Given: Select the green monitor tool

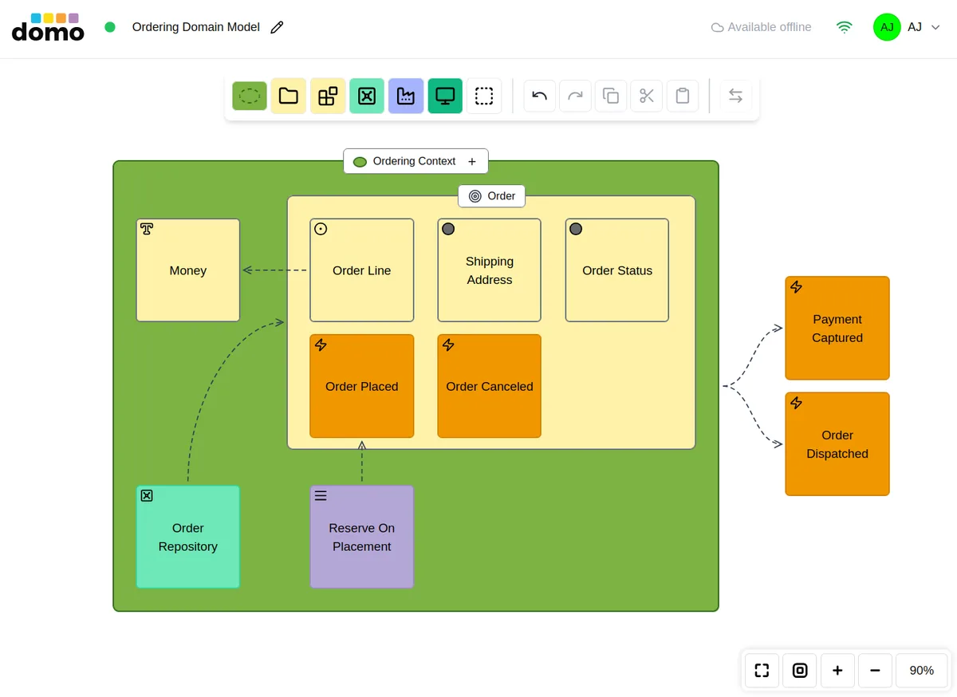Looking at the screenshot, I should [445, 96].
